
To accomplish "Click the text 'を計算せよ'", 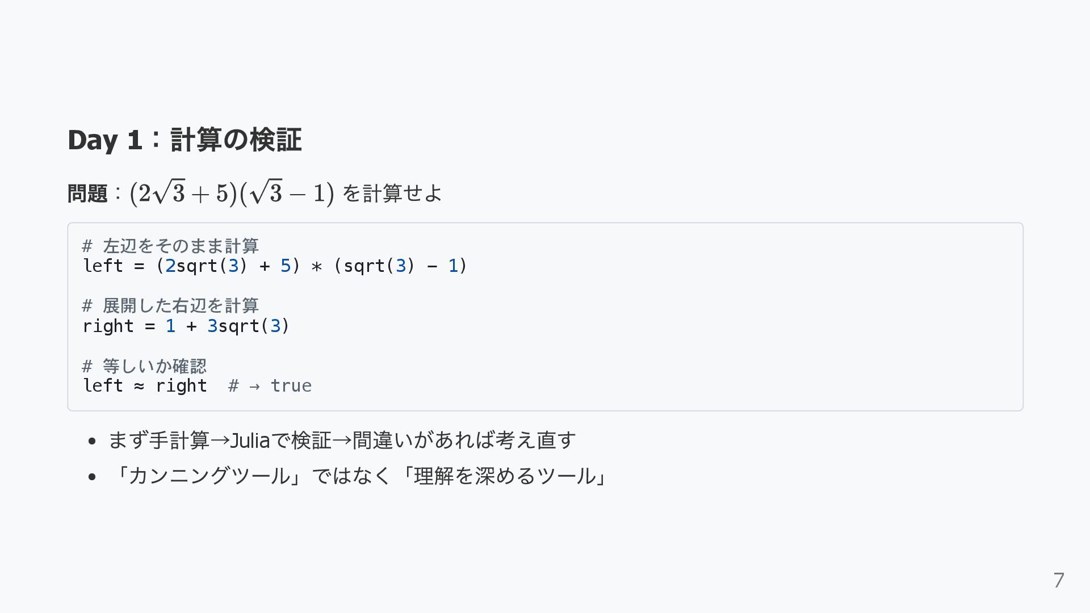I will [392, 194].
